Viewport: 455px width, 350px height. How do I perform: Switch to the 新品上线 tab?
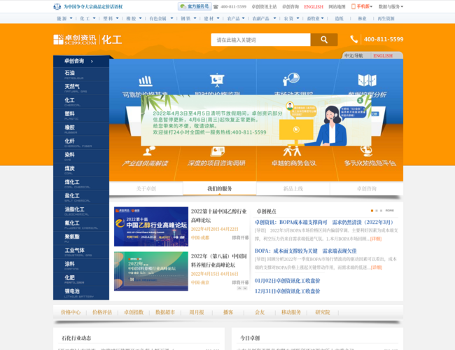[x=293, y=188]
